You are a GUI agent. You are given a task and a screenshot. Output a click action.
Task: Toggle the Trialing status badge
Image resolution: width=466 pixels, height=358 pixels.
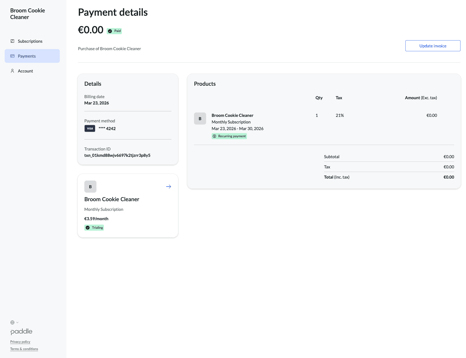point(94,228)
